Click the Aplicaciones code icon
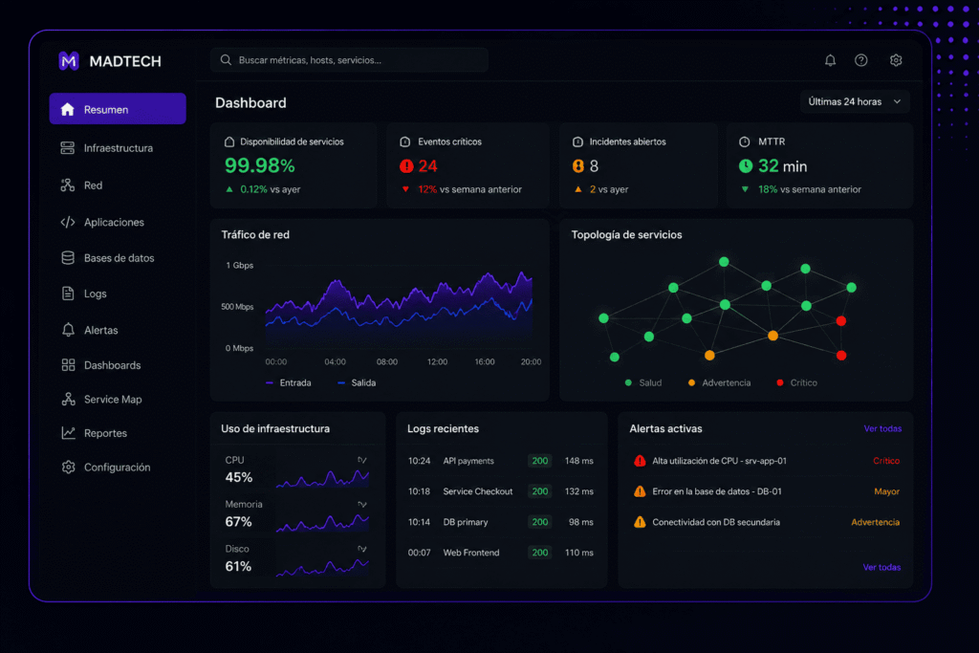This screenshot has width=979, height=653. pyautogui.click(x=68, y=222)
